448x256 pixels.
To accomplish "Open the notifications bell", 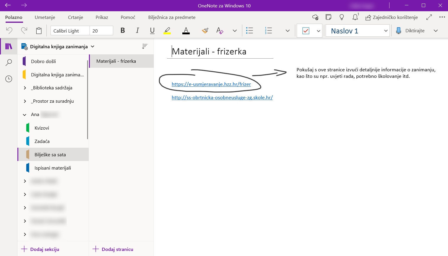I will click(356, 17).
